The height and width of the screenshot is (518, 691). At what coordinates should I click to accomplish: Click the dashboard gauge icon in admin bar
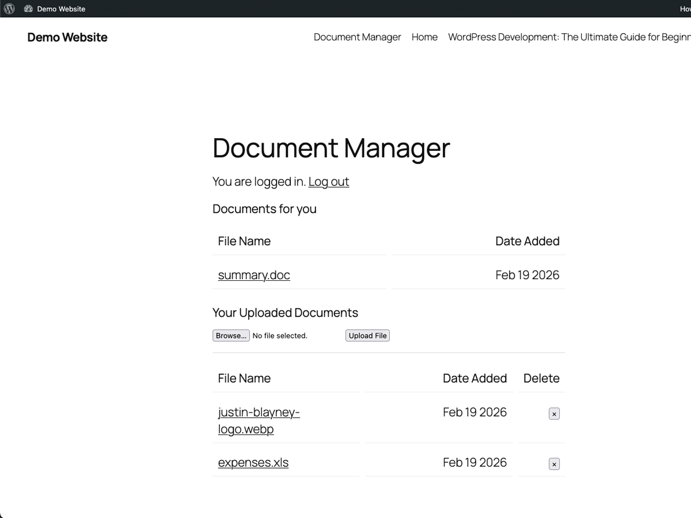pyautogui.click(x=28, y=9)
